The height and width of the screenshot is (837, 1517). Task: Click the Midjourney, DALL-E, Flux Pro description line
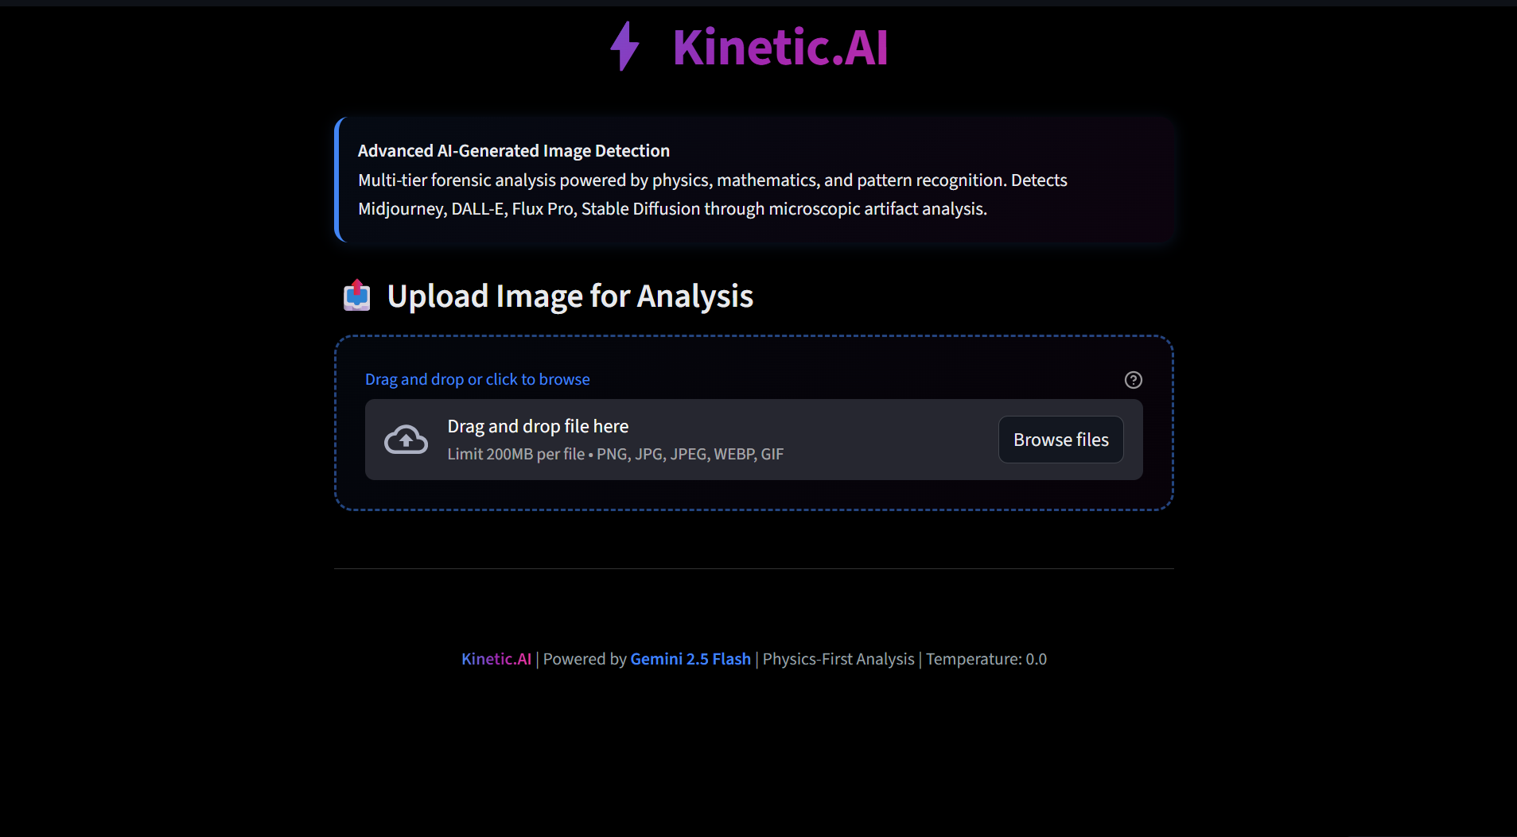(672, 209)
